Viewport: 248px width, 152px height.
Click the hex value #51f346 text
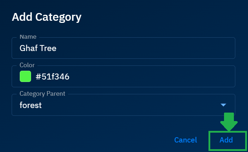coord(53,76)
